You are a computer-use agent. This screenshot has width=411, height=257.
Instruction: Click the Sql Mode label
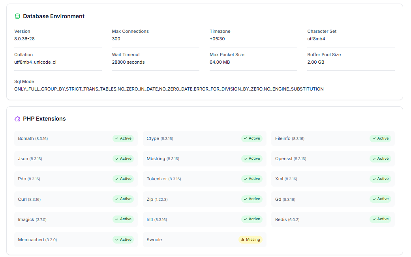[24, 81]
